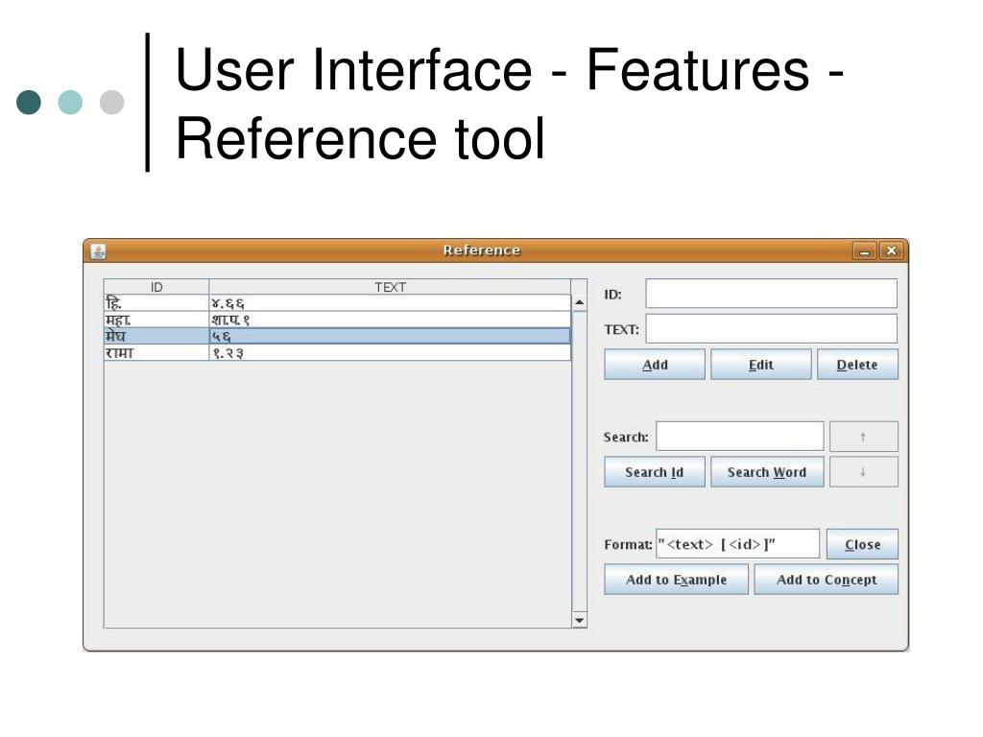
Task: Click the Close button beside Format
Action: (862, 545)
